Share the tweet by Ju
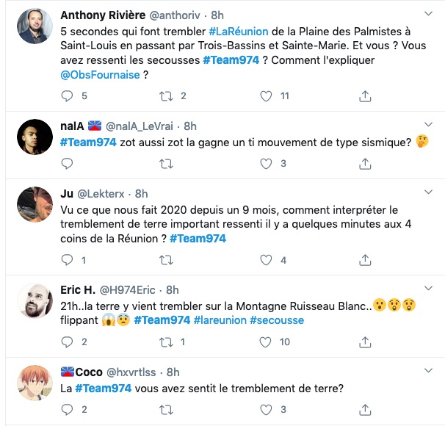Image resolution: width=445 pixels, height=426 pixels. pos(364,260)
